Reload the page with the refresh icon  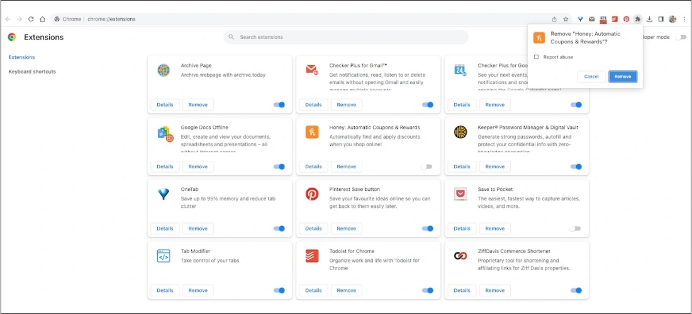31,19
